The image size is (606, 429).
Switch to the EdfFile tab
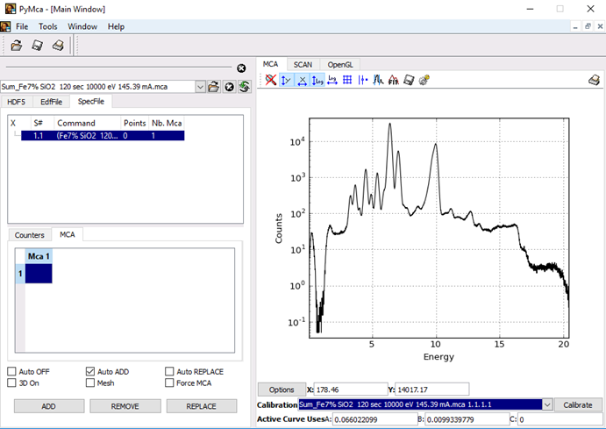click(x=51, y=102)
